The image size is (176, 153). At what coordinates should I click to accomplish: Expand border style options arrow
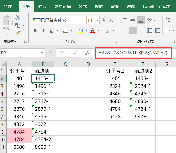(x=72, y=30)
